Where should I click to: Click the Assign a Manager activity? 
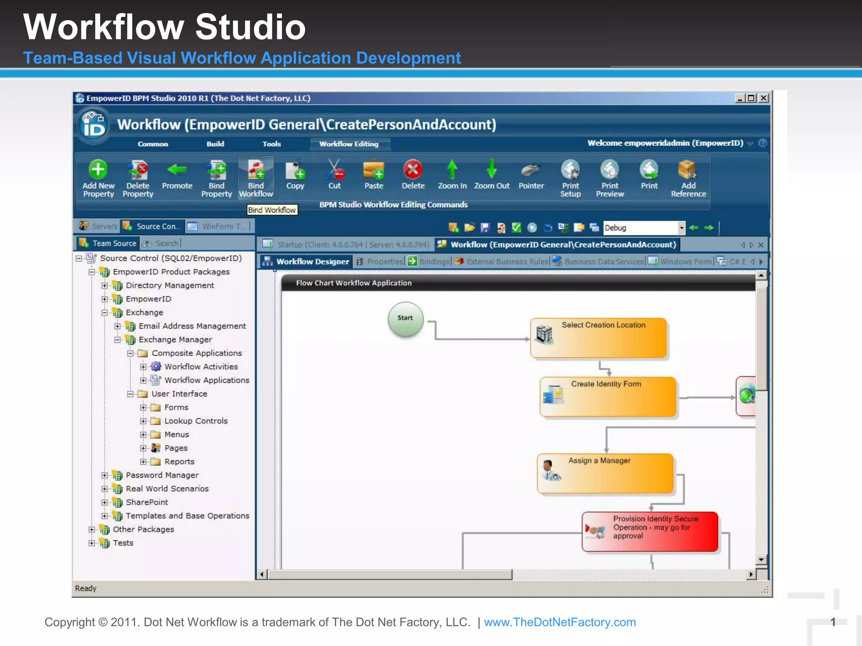pyautogui.click(x=605, y=473)
